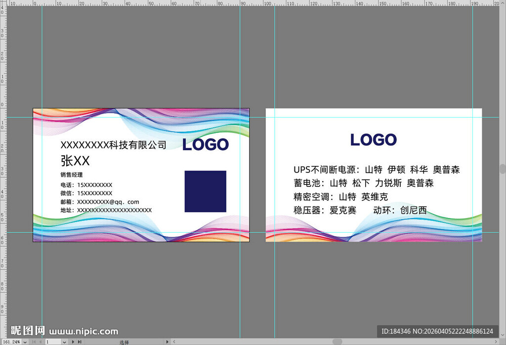
Task: Click the vertical scrollbar down arrow
Action: (503, 336)
